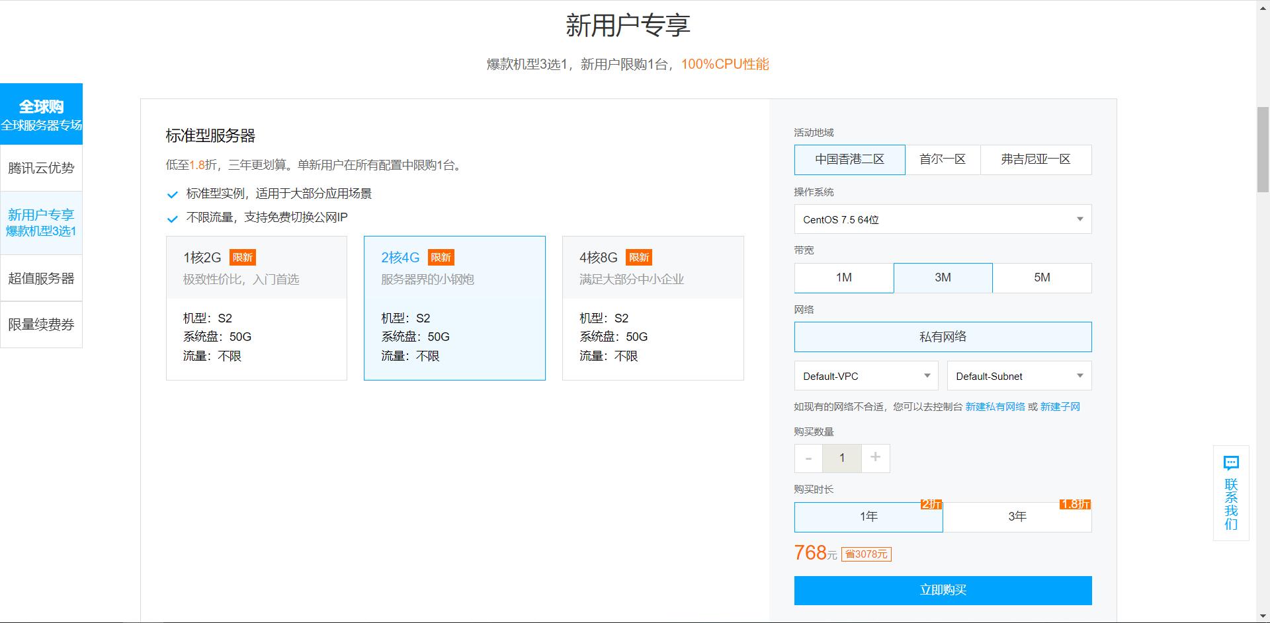Switch to the 限量续费券 sidebar tab
This screenshot has height=623, width=1270.
[41, 324]
